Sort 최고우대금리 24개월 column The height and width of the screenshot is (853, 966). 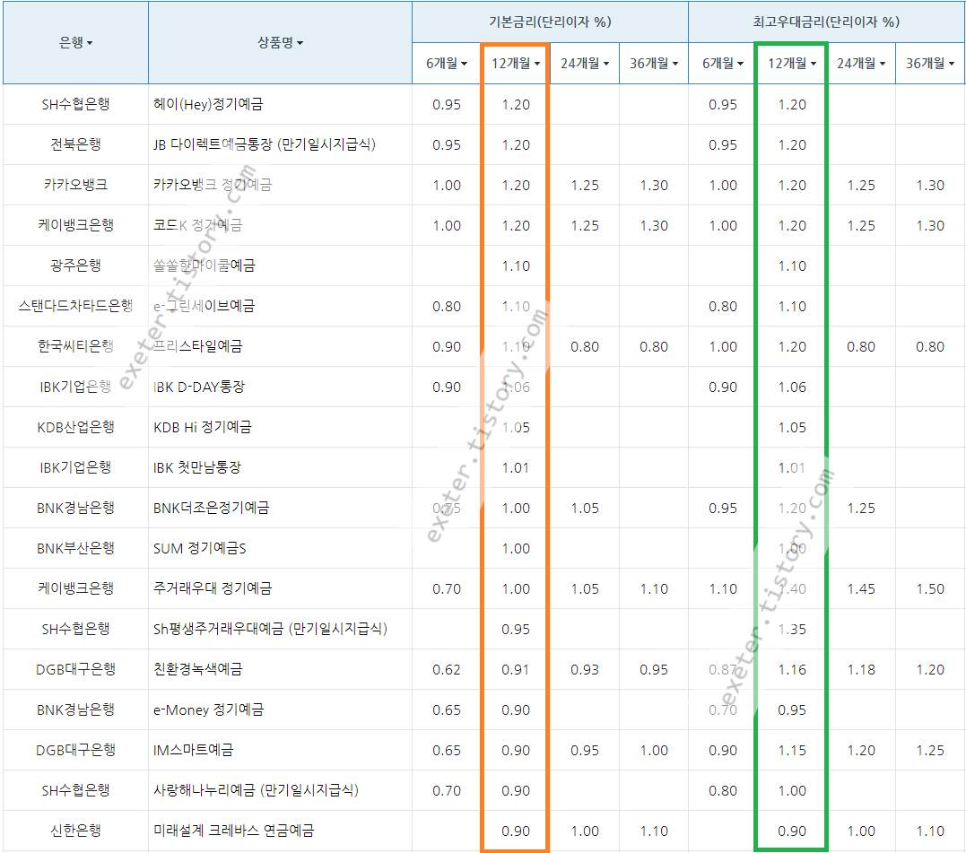point(861,63)
